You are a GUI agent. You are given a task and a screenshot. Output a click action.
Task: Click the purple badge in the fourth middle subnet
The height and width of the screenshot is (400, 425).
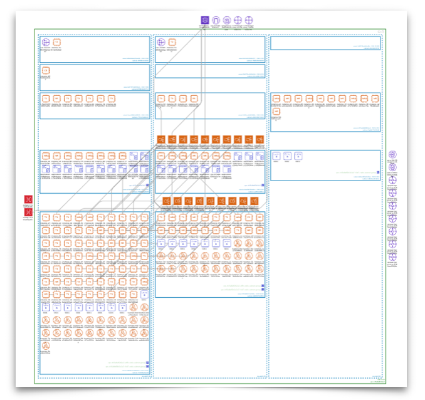tap(263, 185)
